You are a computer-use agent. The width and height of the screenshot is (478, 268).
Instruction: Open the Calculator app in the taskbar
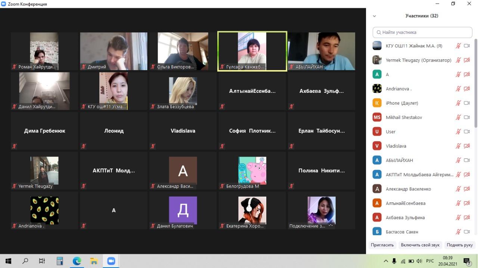coord(60,261)
